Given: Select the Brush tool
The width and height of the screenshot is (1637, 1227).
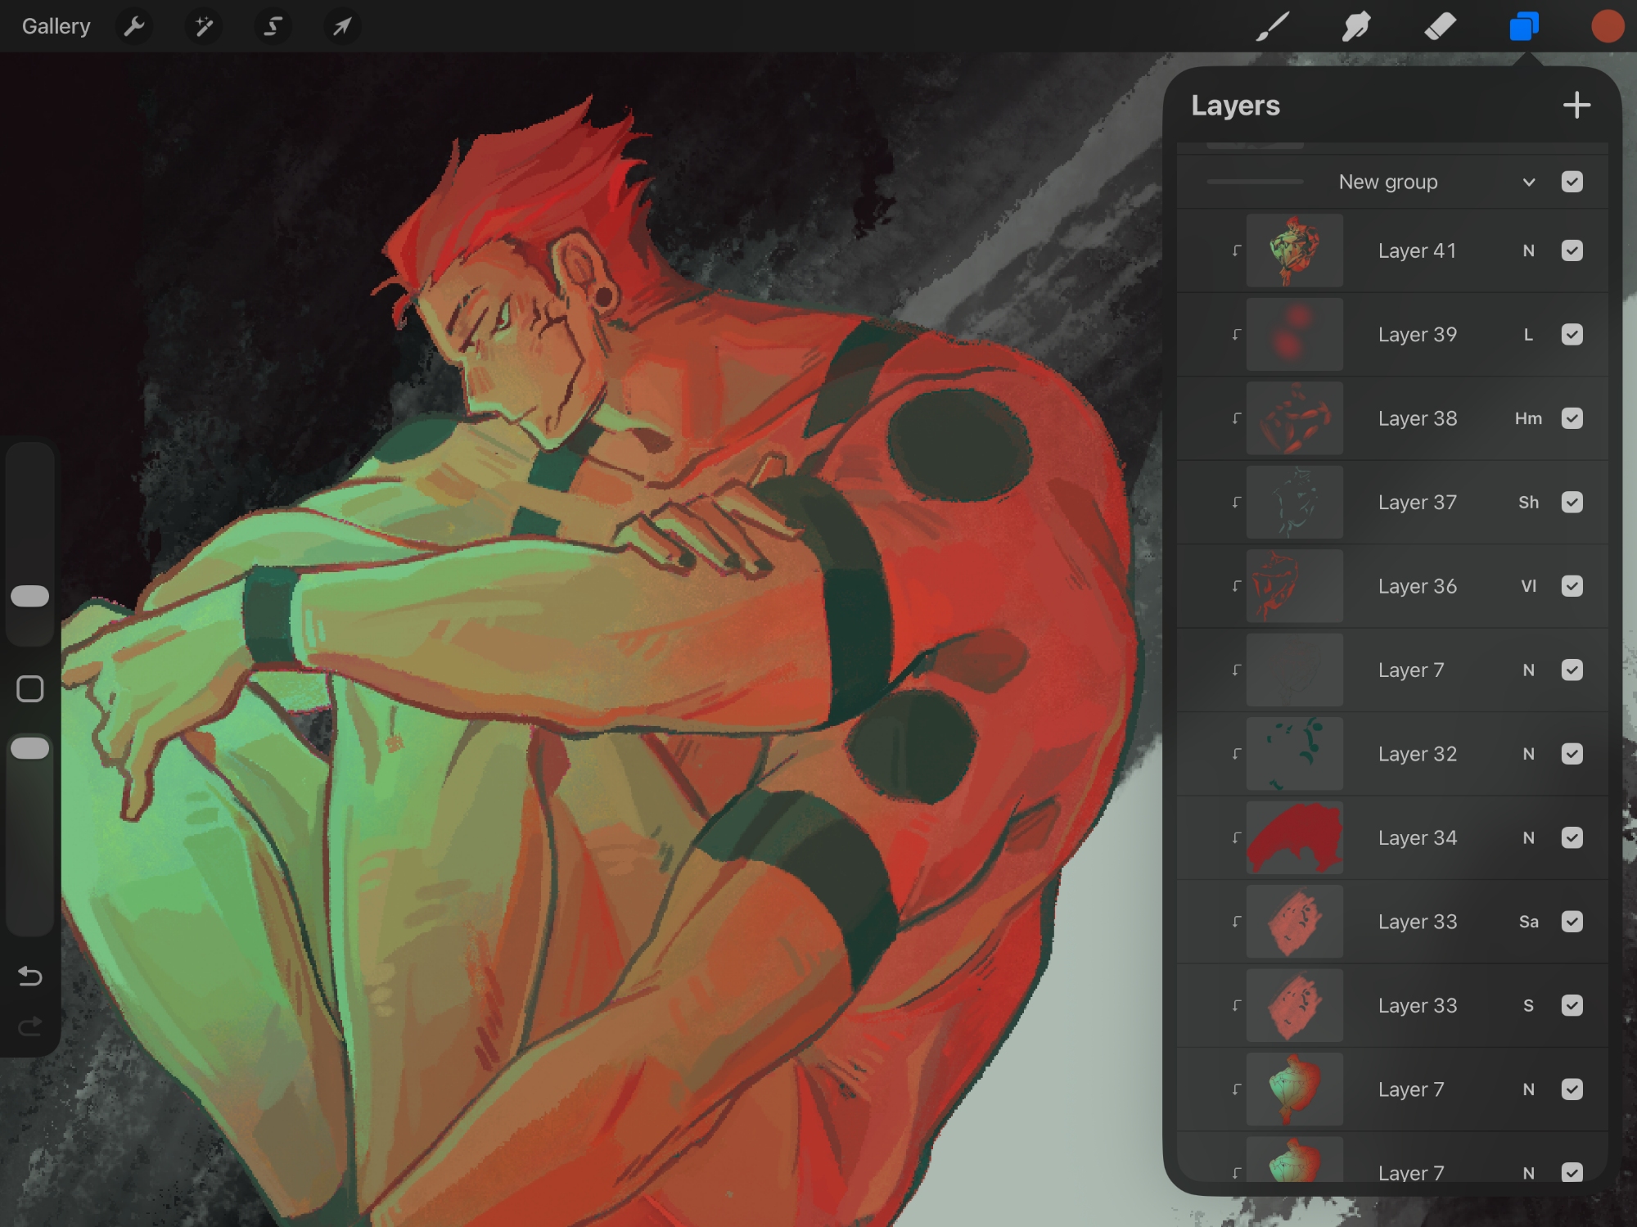Looking at the screenshot, I should pos(1274,26).
